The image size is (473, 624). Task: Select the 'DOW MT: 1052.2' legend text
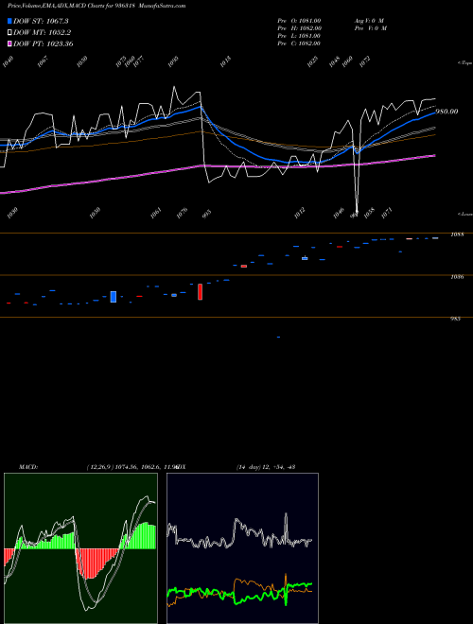tap(43, 33)
